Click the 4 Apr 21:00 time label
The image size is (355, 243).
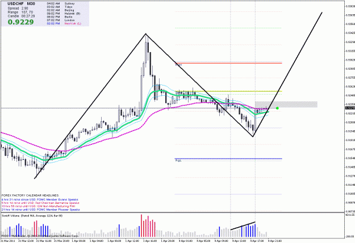pyautogui.click(x=274, y=241)
